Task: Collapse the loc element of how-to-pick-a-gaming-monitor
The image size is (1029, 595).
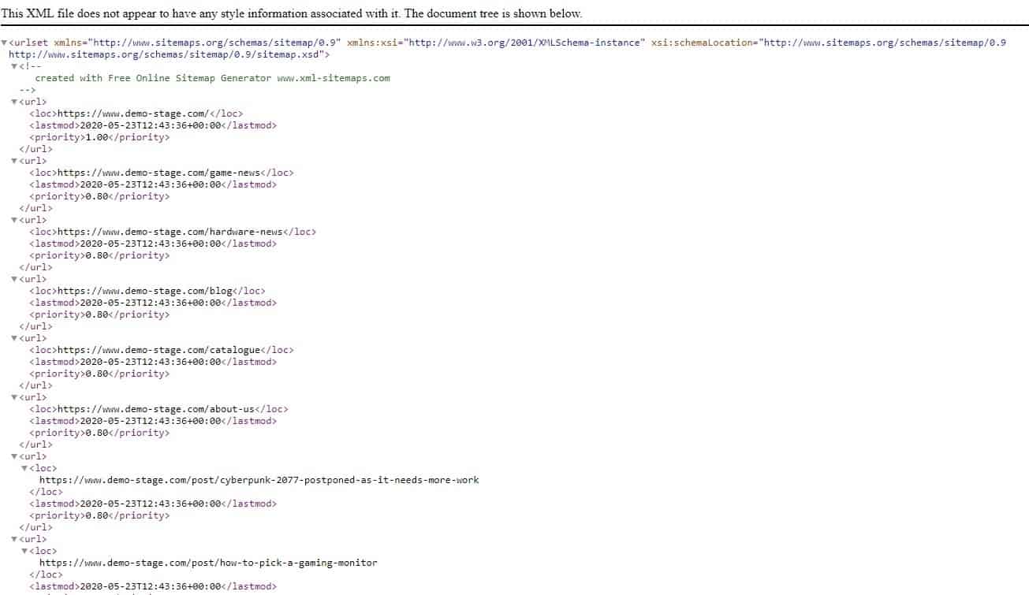Action: 24,551
